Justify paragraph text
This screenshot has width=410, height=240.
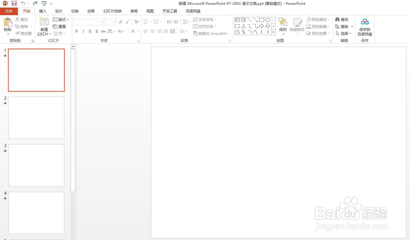click(x=166, y=31)
